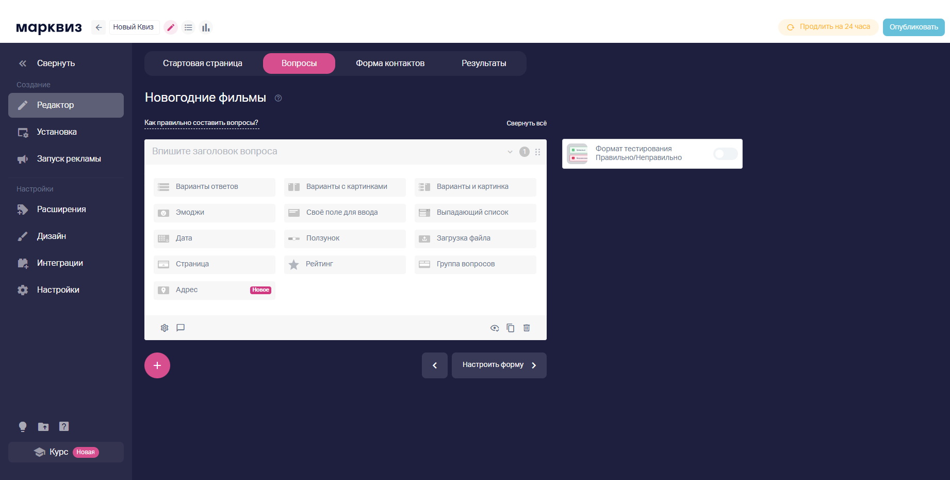
Task: Toggle the Правильно/Неправильно testing format switch
Action: coord(725,154)
